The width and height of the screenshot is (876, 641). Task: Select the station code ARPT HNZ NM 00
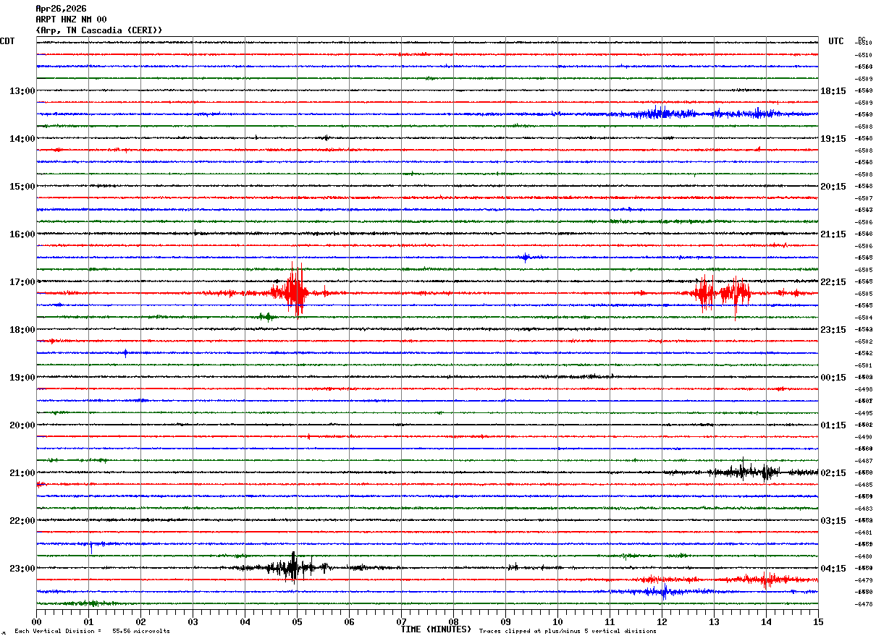(x=71, y=20)
